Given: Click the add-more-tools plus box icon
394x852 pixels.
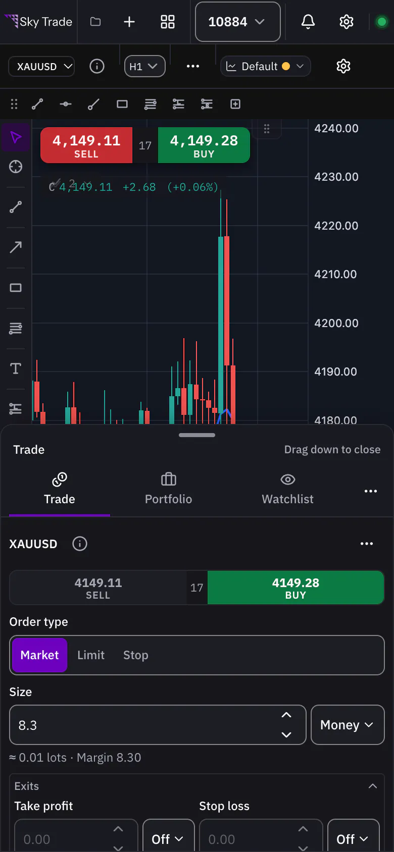Looking at the screenshot, I should [235, 104].
